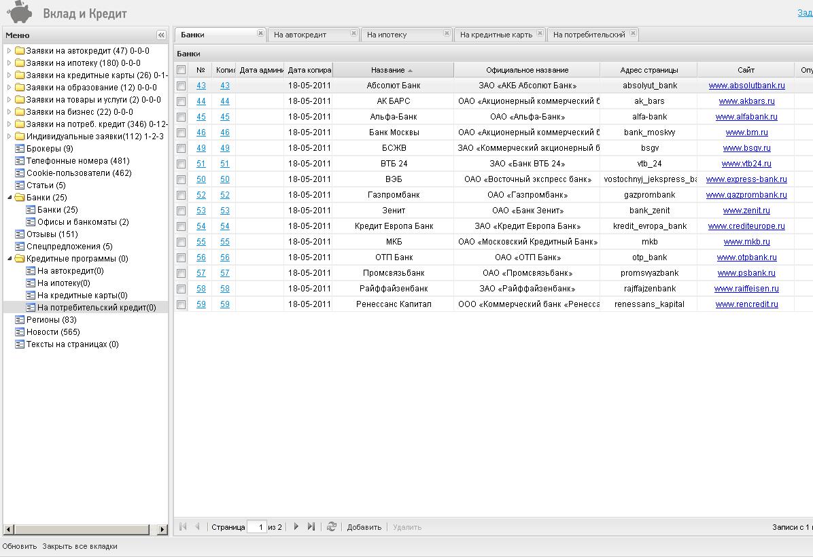
Task: Check the Райффайзенбанк row checkbox
Action: click(x=181, y=289)
